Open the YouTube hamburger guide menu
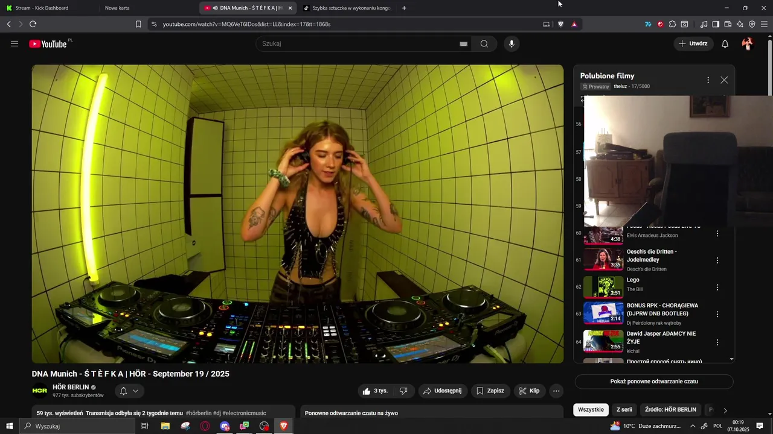Image resolution: width=773 pixels, height=434 pixels. tap(14, 43)
